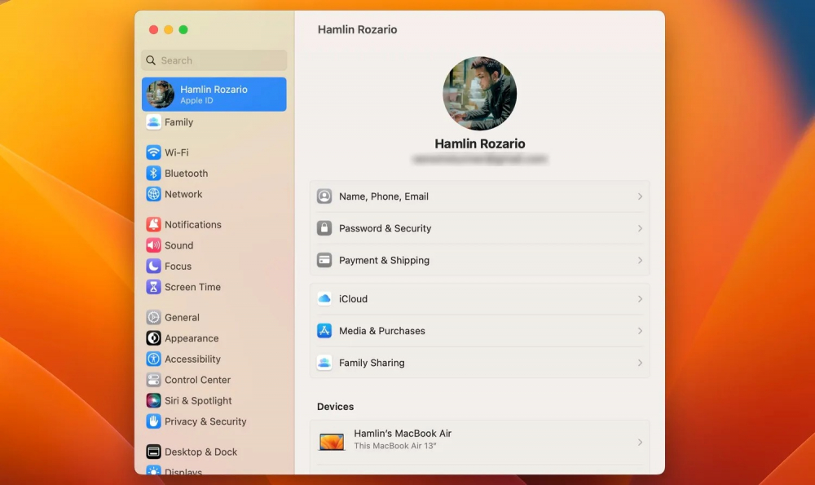Open the Wi-Fi settings icon

[x=154, y=152]
